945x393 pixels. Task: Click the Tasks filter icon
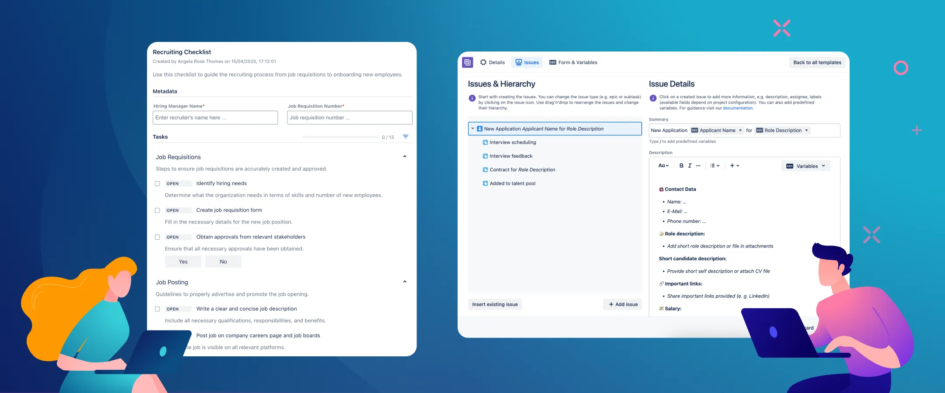coord(406,137)
